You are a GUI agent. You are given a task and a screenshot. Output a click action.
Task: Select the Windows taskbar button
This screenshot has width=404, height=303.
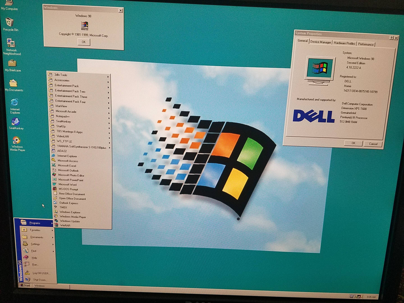51,286
